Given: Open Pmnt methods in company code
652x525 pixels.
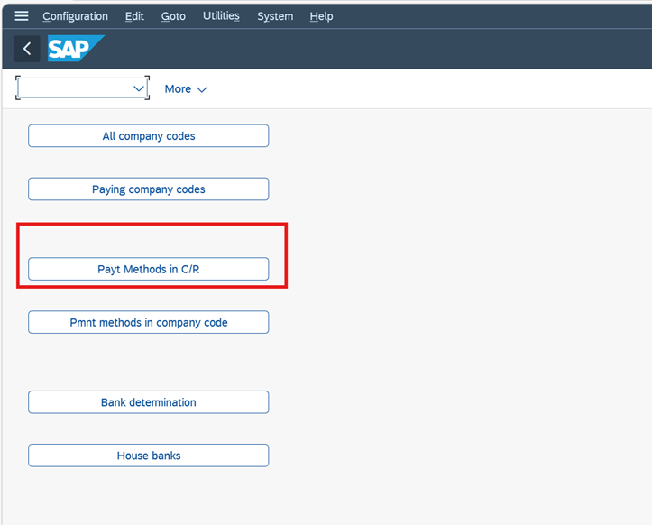Looking at the screenshot, I should point(149,322).
